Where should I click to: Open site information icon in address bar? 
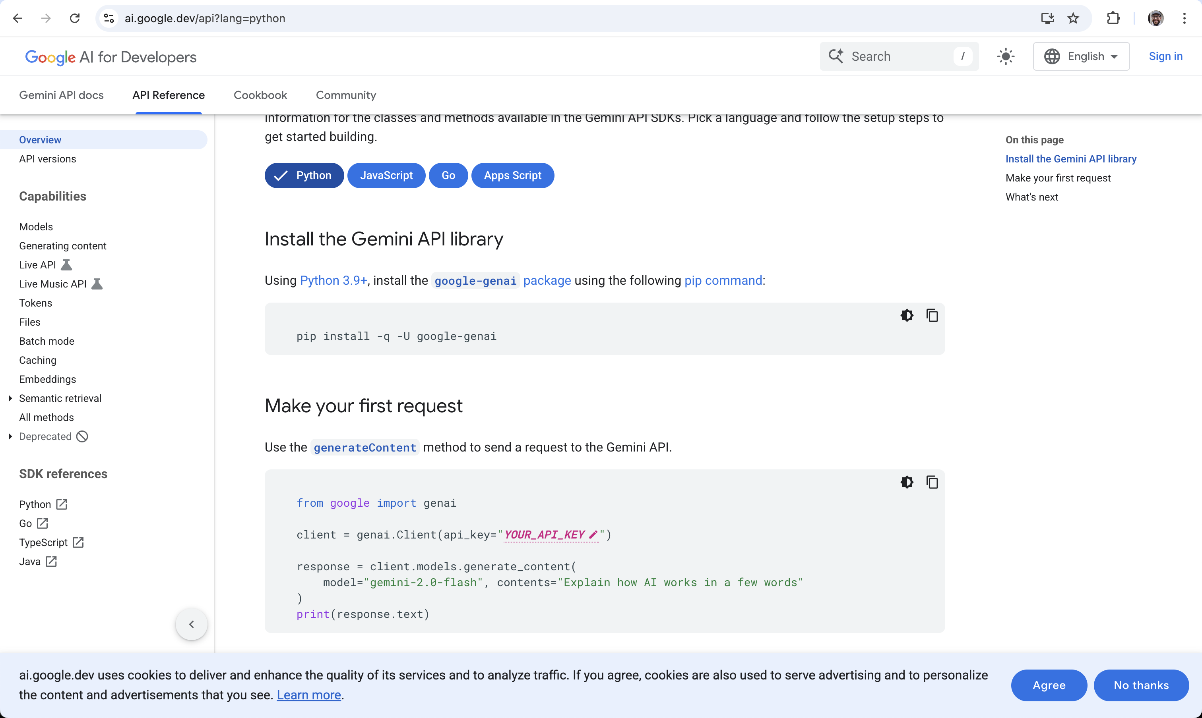(109, 18)
